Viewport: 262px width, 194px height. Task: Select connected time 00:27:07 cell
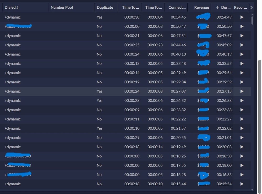point(178,91)
